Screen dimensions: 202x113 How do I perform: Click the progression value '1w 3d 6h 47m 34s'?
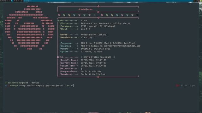tap(91, 71)
